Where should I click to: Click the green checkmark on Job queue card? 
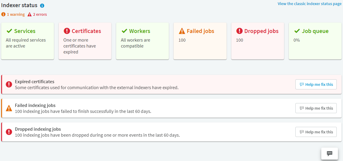click(x=297, y=31)
